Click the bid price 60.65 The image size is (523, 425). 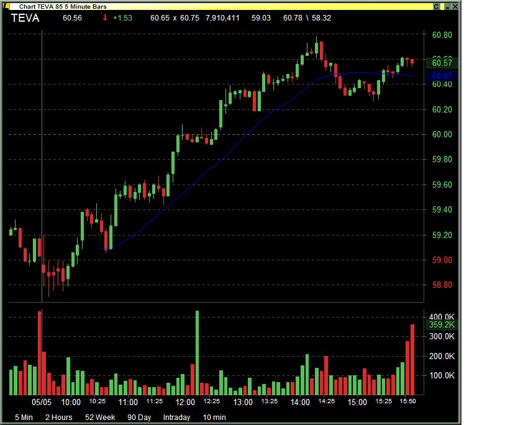coord(160,18)
